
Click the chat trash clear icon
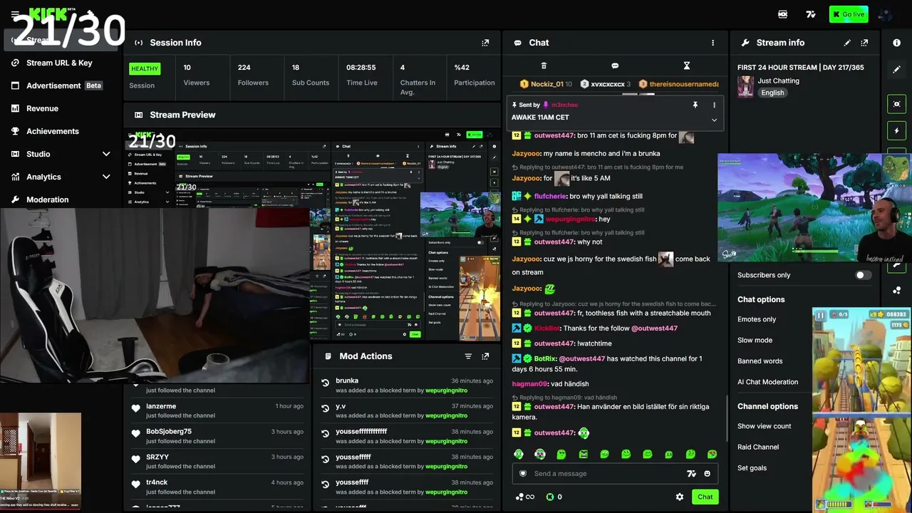tap(544, 66)
